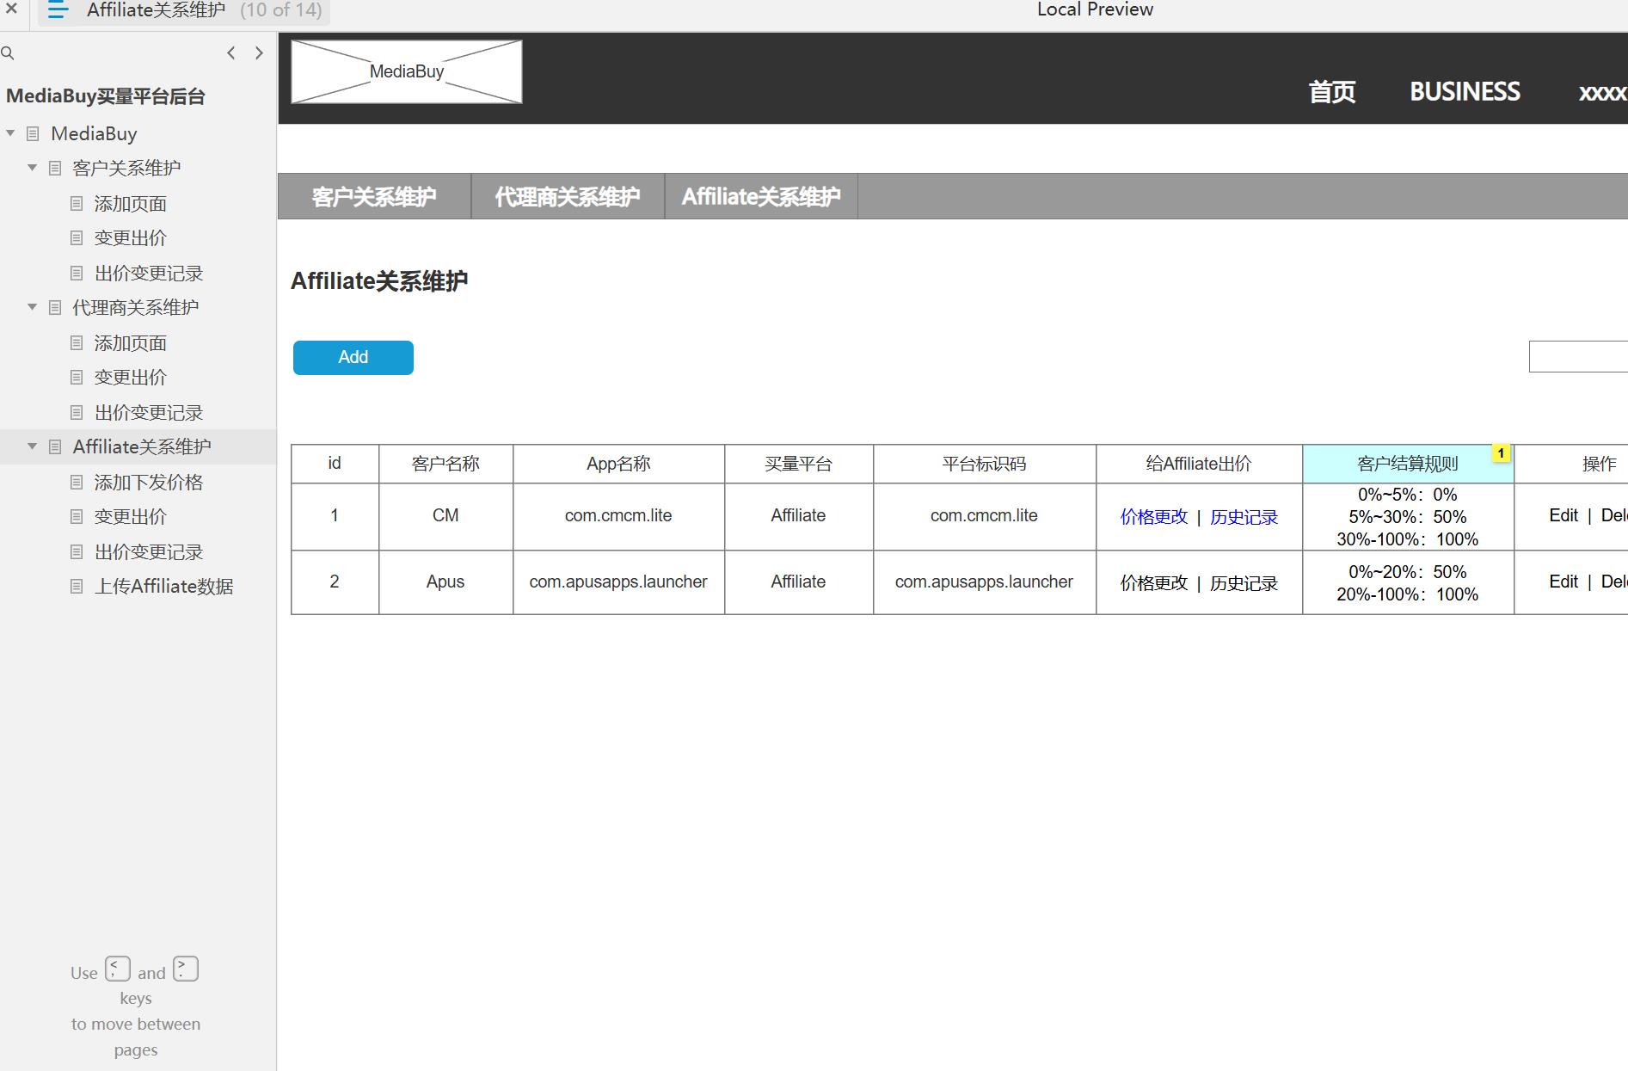Click the MediaBuy logo placeholder

[407, 72]
